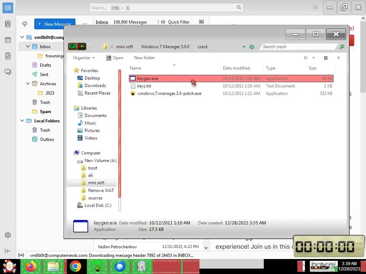This screenshot has height=274, width=366.
Task: Collapse Local Folders expander
Action: [x=22, y=121]
